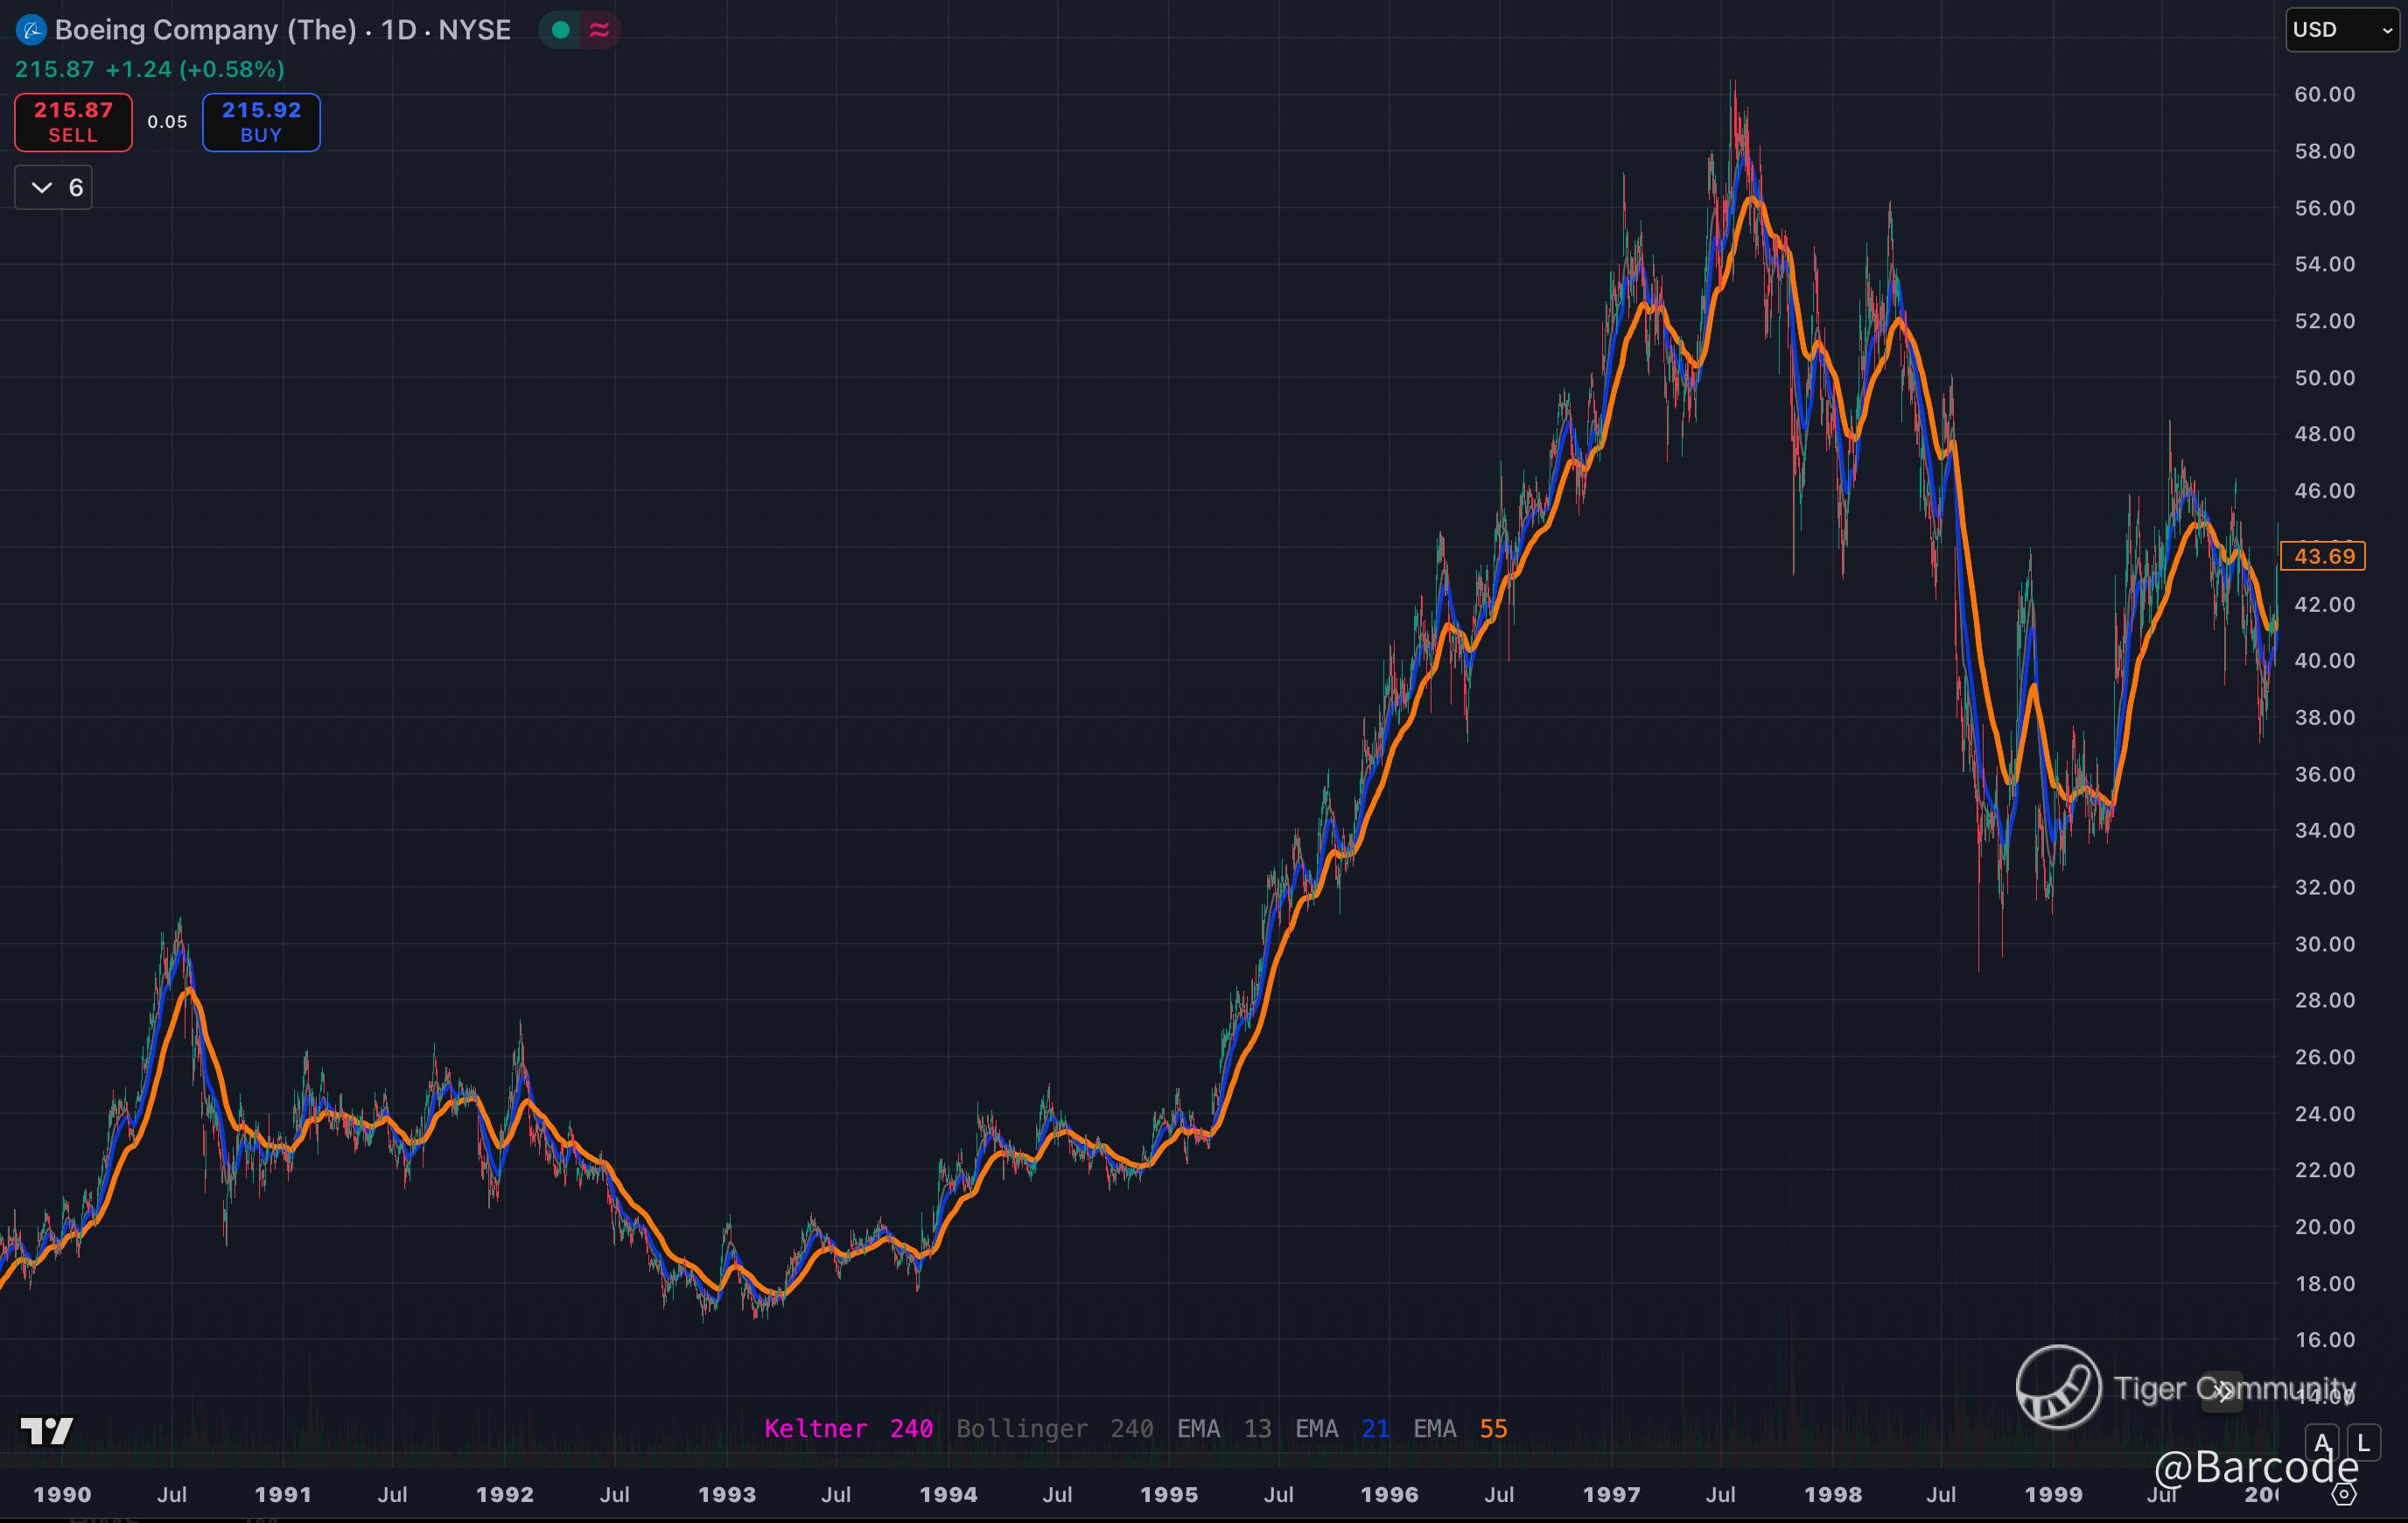Viewport: 2408px width, 1523px height.
Task: Click the 1995 label on time axis
Action: [1168, 1494]
